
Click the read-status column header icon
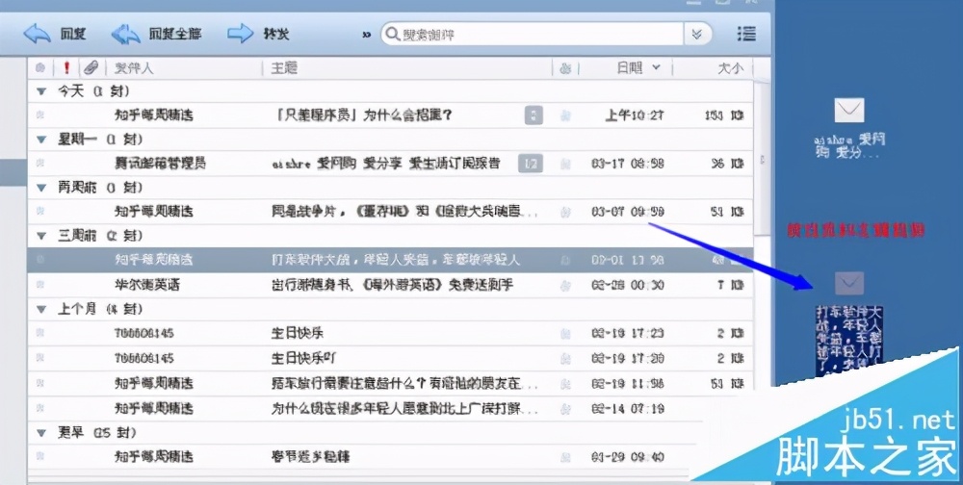point(40,67)
